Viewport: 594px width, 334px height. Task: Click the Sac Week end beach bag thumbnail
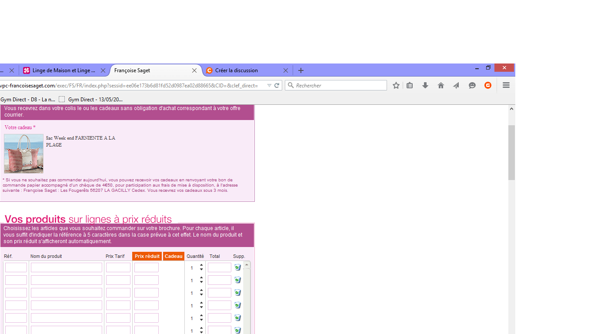[24, 154]
